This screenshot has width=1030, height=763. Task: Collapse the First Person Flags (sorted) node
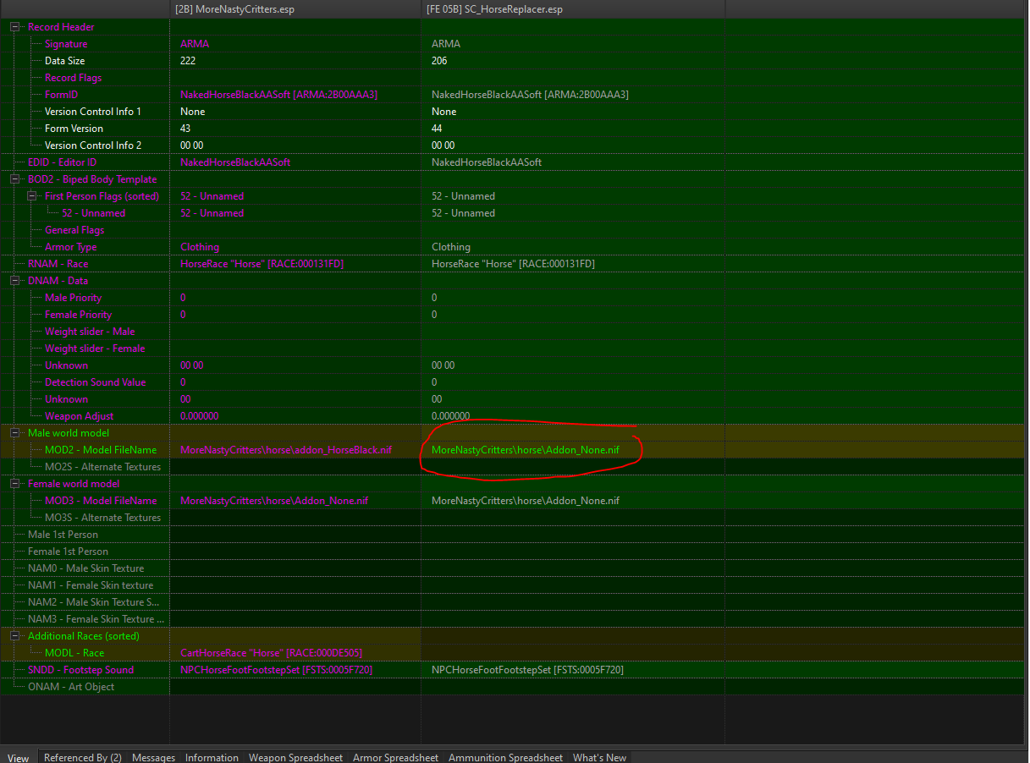(x=33, y=196)
